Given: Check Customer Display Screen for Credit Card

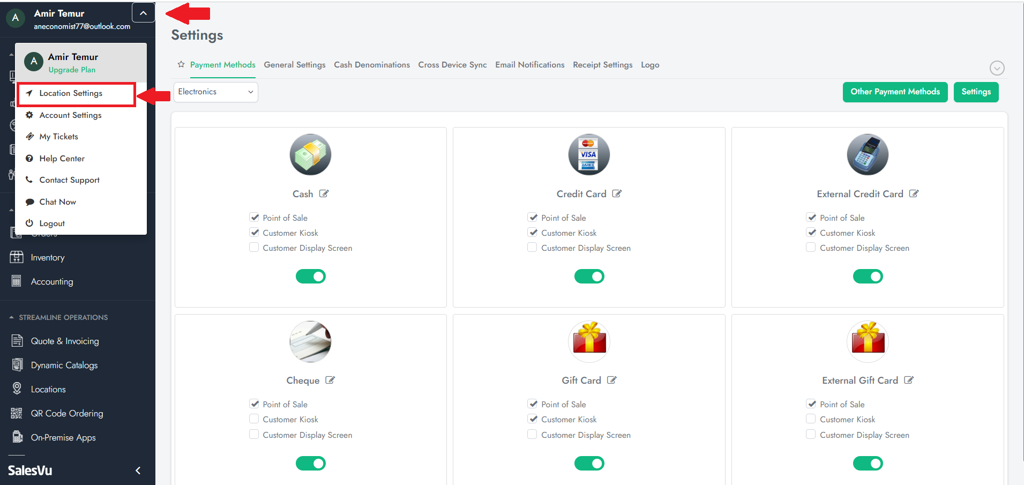Looking at the screenshot, I should pyautogui.click(x=532, y=248).
